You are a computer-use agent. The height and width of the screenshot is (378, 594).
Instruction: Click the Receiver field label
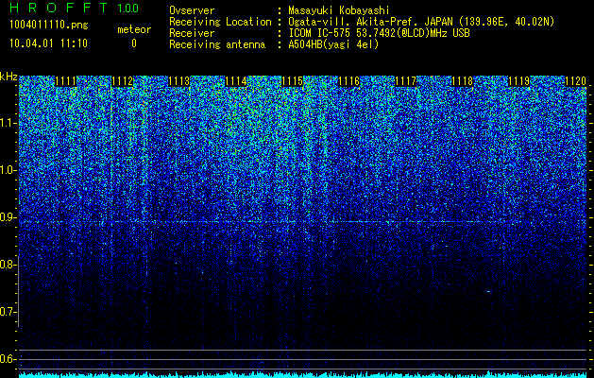[x=192, y=33]
